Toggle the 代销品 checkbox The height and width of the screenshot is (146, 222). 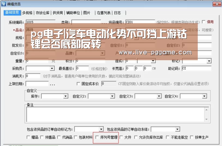point(59,137)
